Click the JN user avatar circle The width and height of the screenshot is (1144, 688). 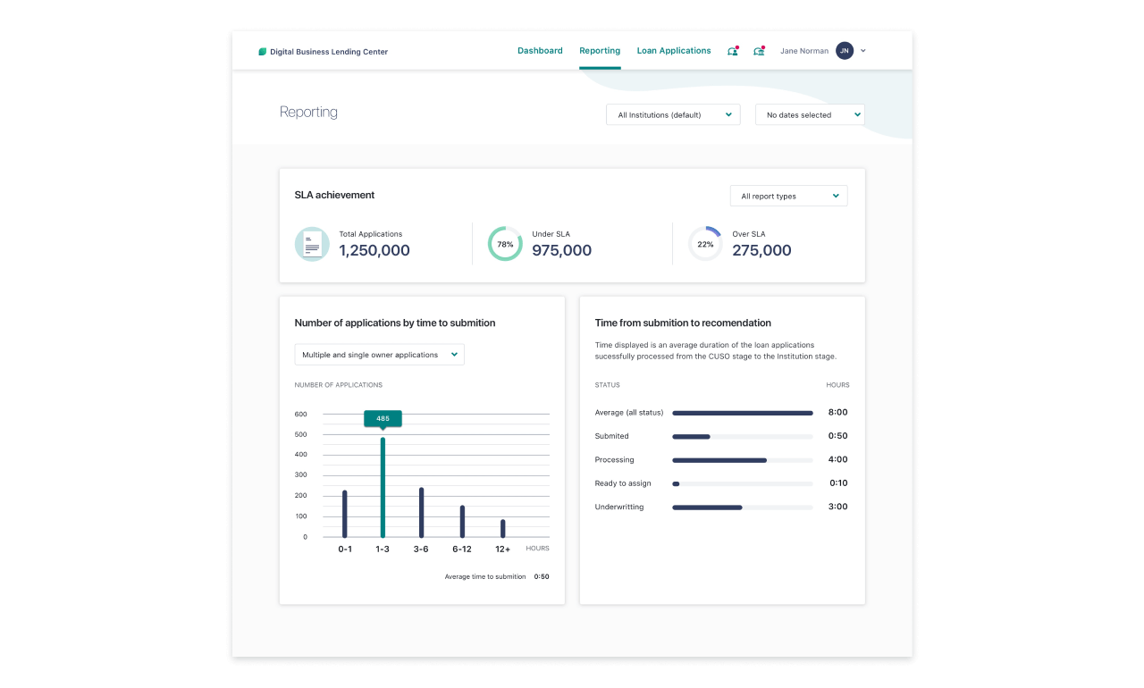coord(845,51)
